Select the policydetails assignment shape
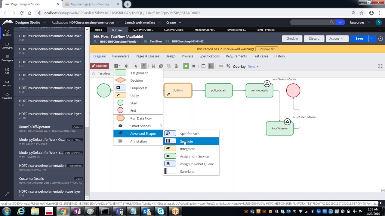 pyautogui.click(x=219, y=90)
